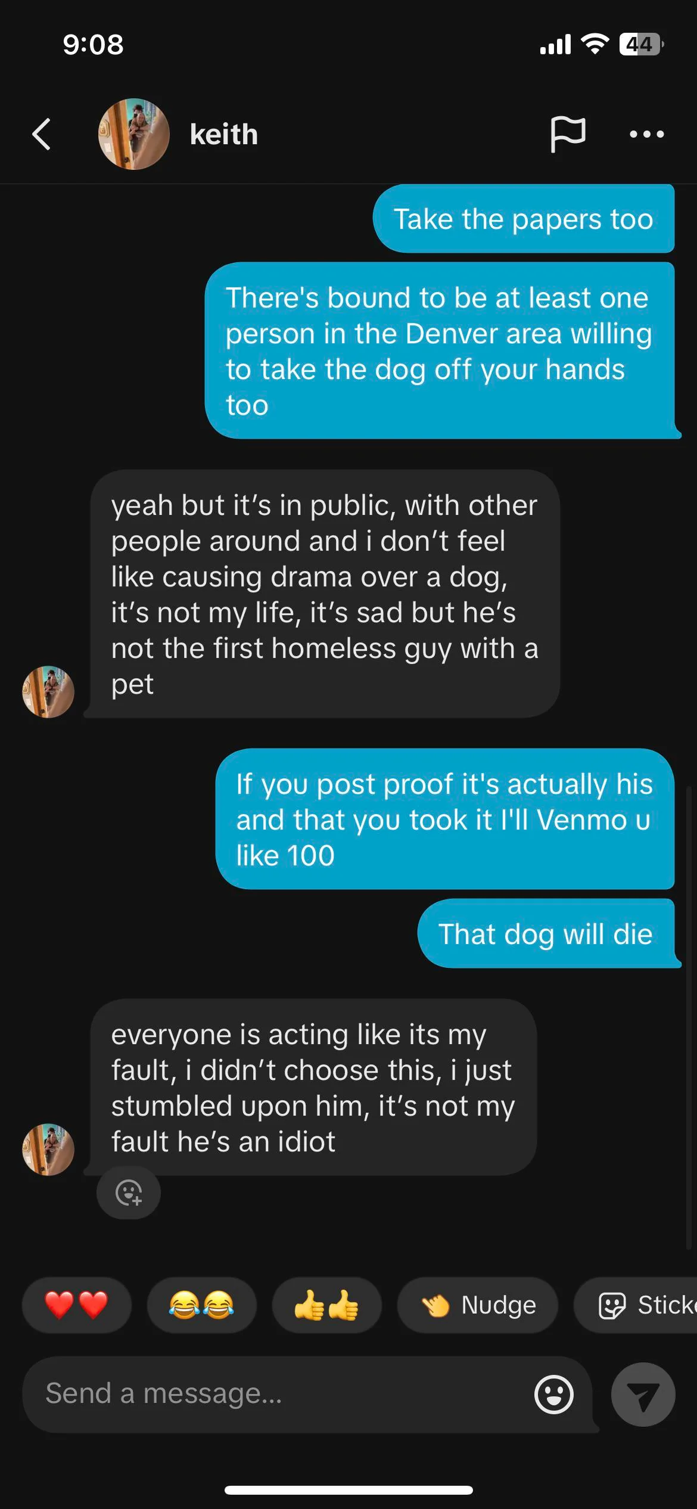Open the emoji picker smiley icon
The height and width of the screenshot is (1509, 697).
tap(554, 1395)
